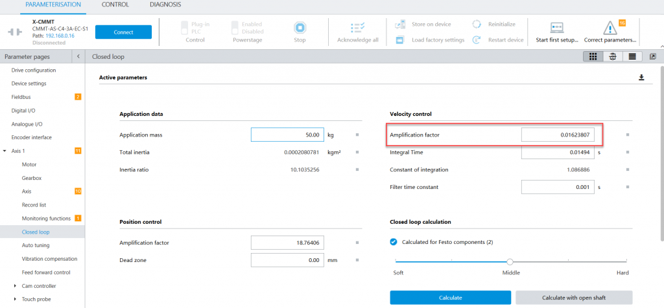Click the Integral Time input field

[x=558, y=152]
